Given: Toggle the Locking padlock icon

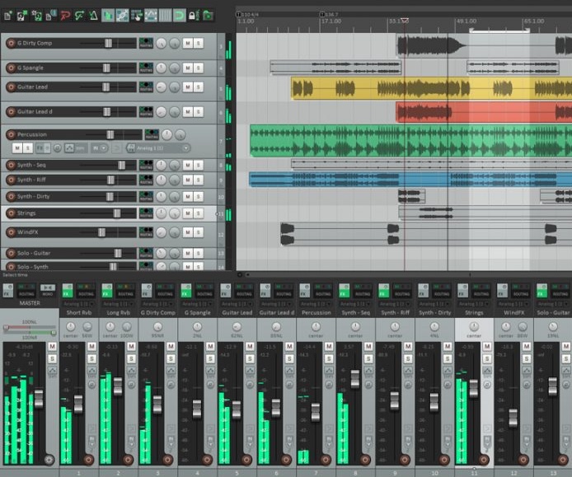Looking at the screenshot, I should click(x=194, y=16).
